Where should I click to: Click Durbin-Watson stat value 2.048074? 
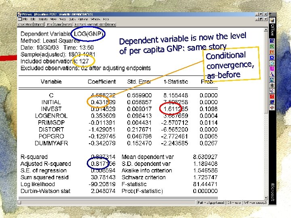tap(103, 191)
